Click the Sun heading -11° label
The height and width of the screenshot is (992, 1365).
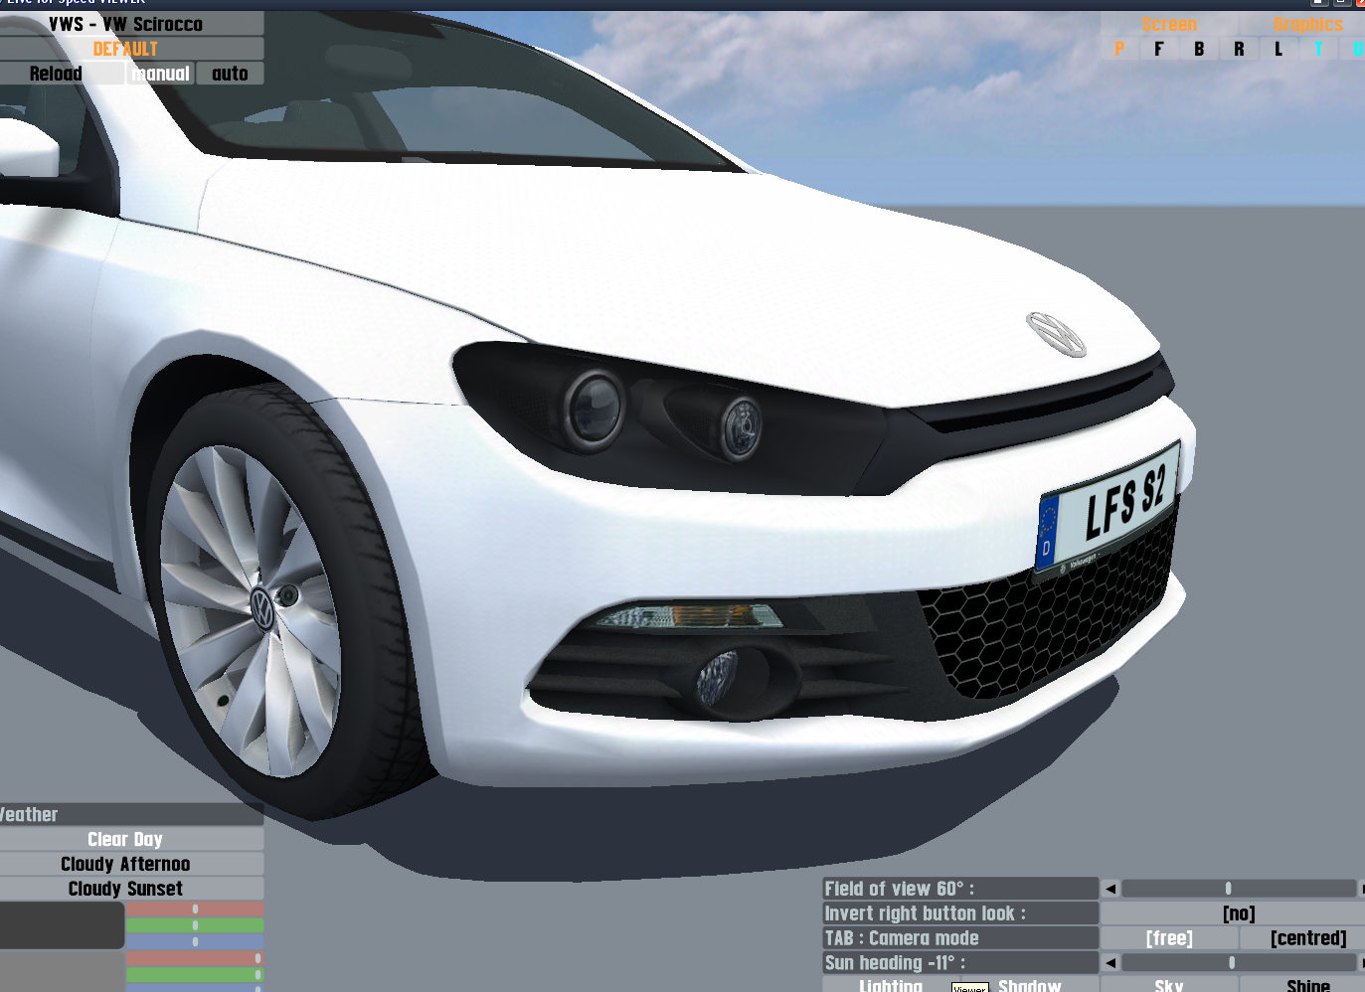pos(960,962)
